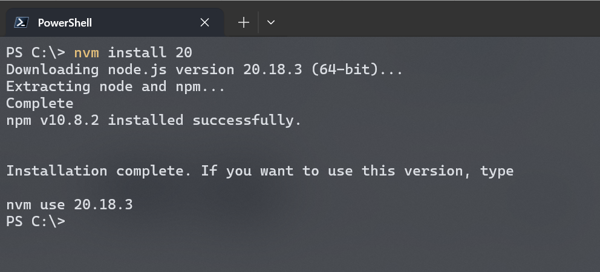This screenshot has height=272, width=600.
Task: Close the PowerShell tab
Action: click(x=204, y=22)
